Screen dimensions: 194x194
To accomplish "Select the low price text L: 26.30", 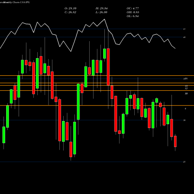I will click(x=101, y=12).
